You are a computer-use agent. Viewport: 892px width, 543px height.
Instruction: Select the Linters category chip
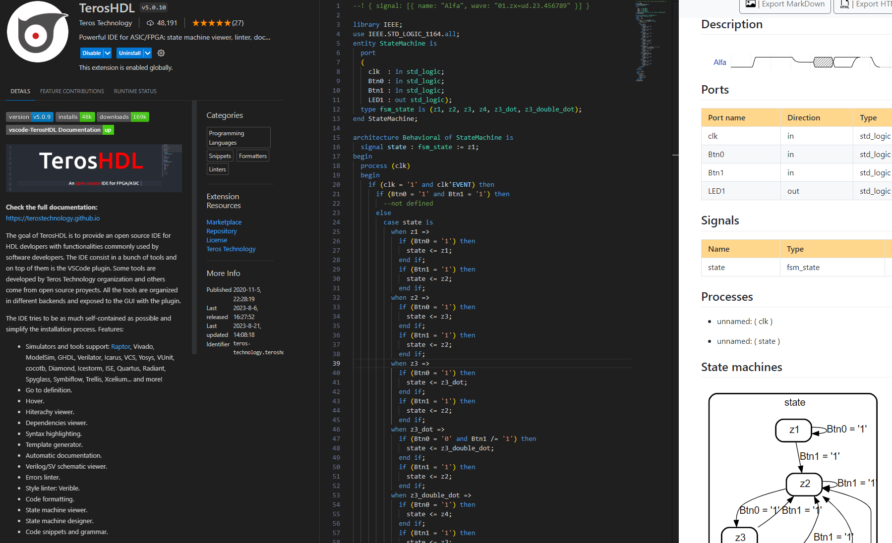point(217,169)
